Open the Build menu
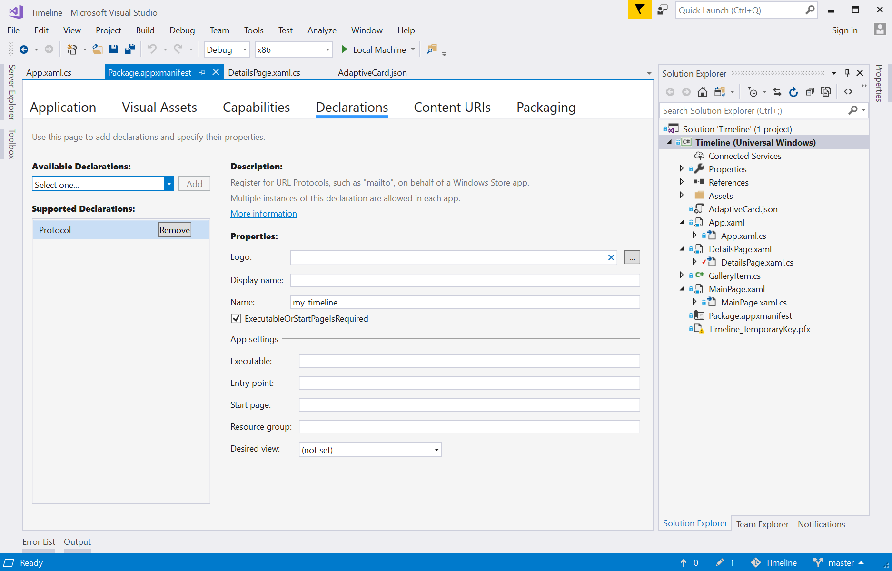 point(145,30)
